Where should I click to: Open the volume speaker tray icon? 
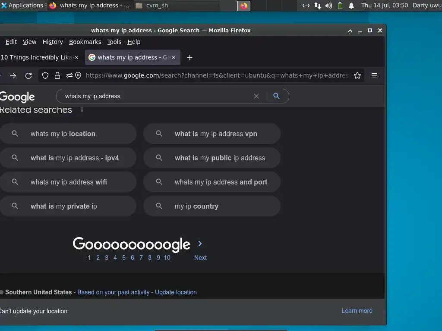[328, 6]
